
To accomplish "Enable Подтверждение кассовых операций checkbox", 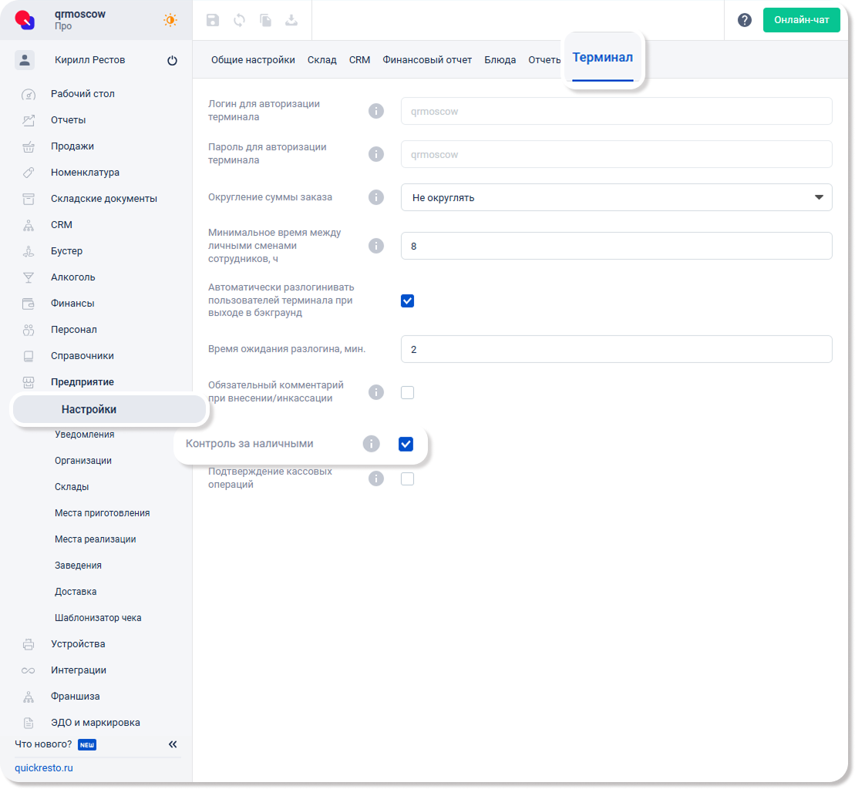I will [x=407, y=479].
